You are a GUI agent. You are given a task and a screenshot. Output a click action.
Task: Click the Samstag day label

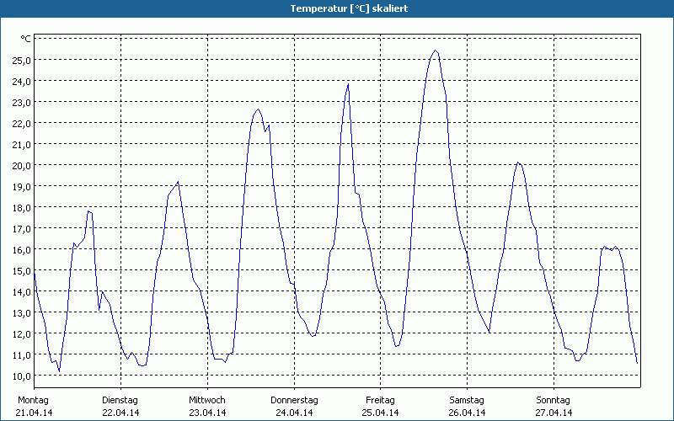click(x=467, y=400)
